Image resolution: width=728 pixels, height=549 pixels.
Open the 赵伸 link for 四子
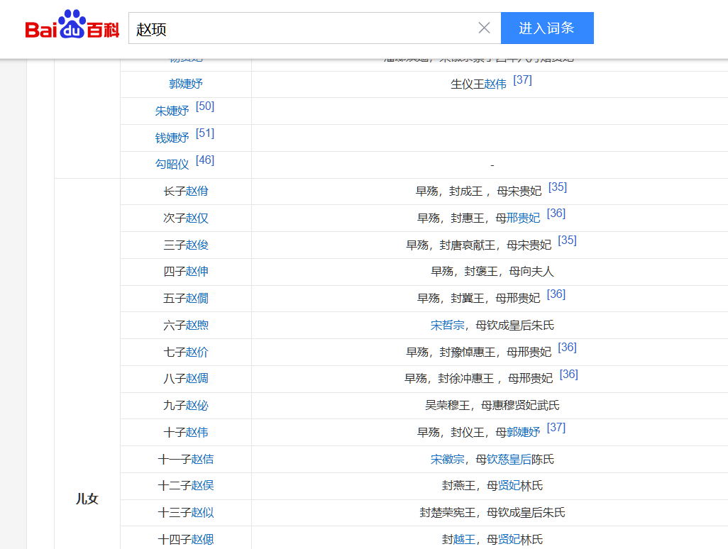point(197,271)
